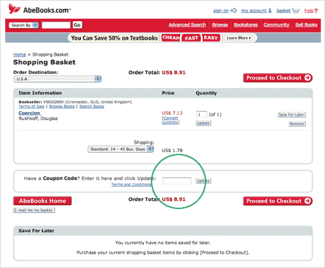Click the coupon code input field
Screen dimensions: 325x268
[x=177, y=181]
